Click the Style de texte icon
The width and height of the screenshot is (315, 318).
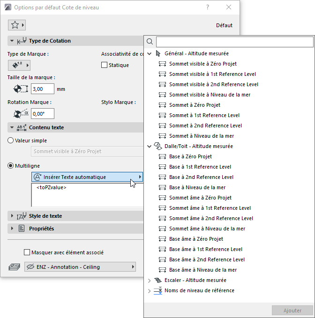[22, 216]
